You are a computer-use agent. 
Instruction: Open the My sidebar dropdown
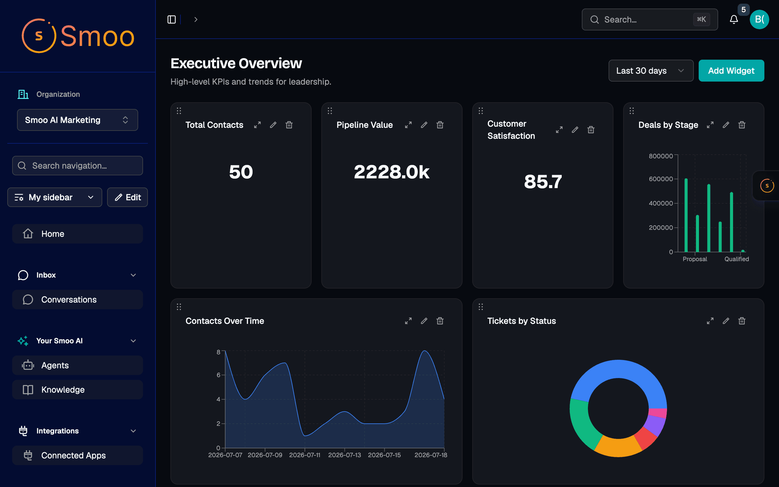(55, 197)
